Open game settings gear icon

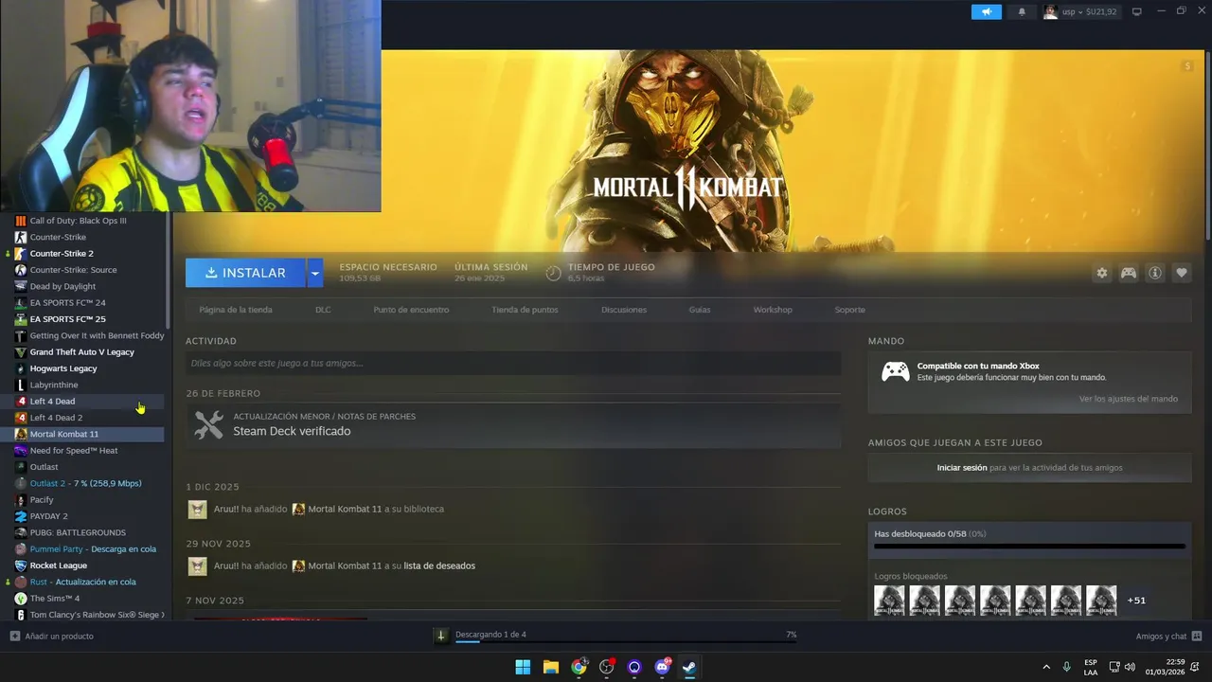(x=1102, y=273)
